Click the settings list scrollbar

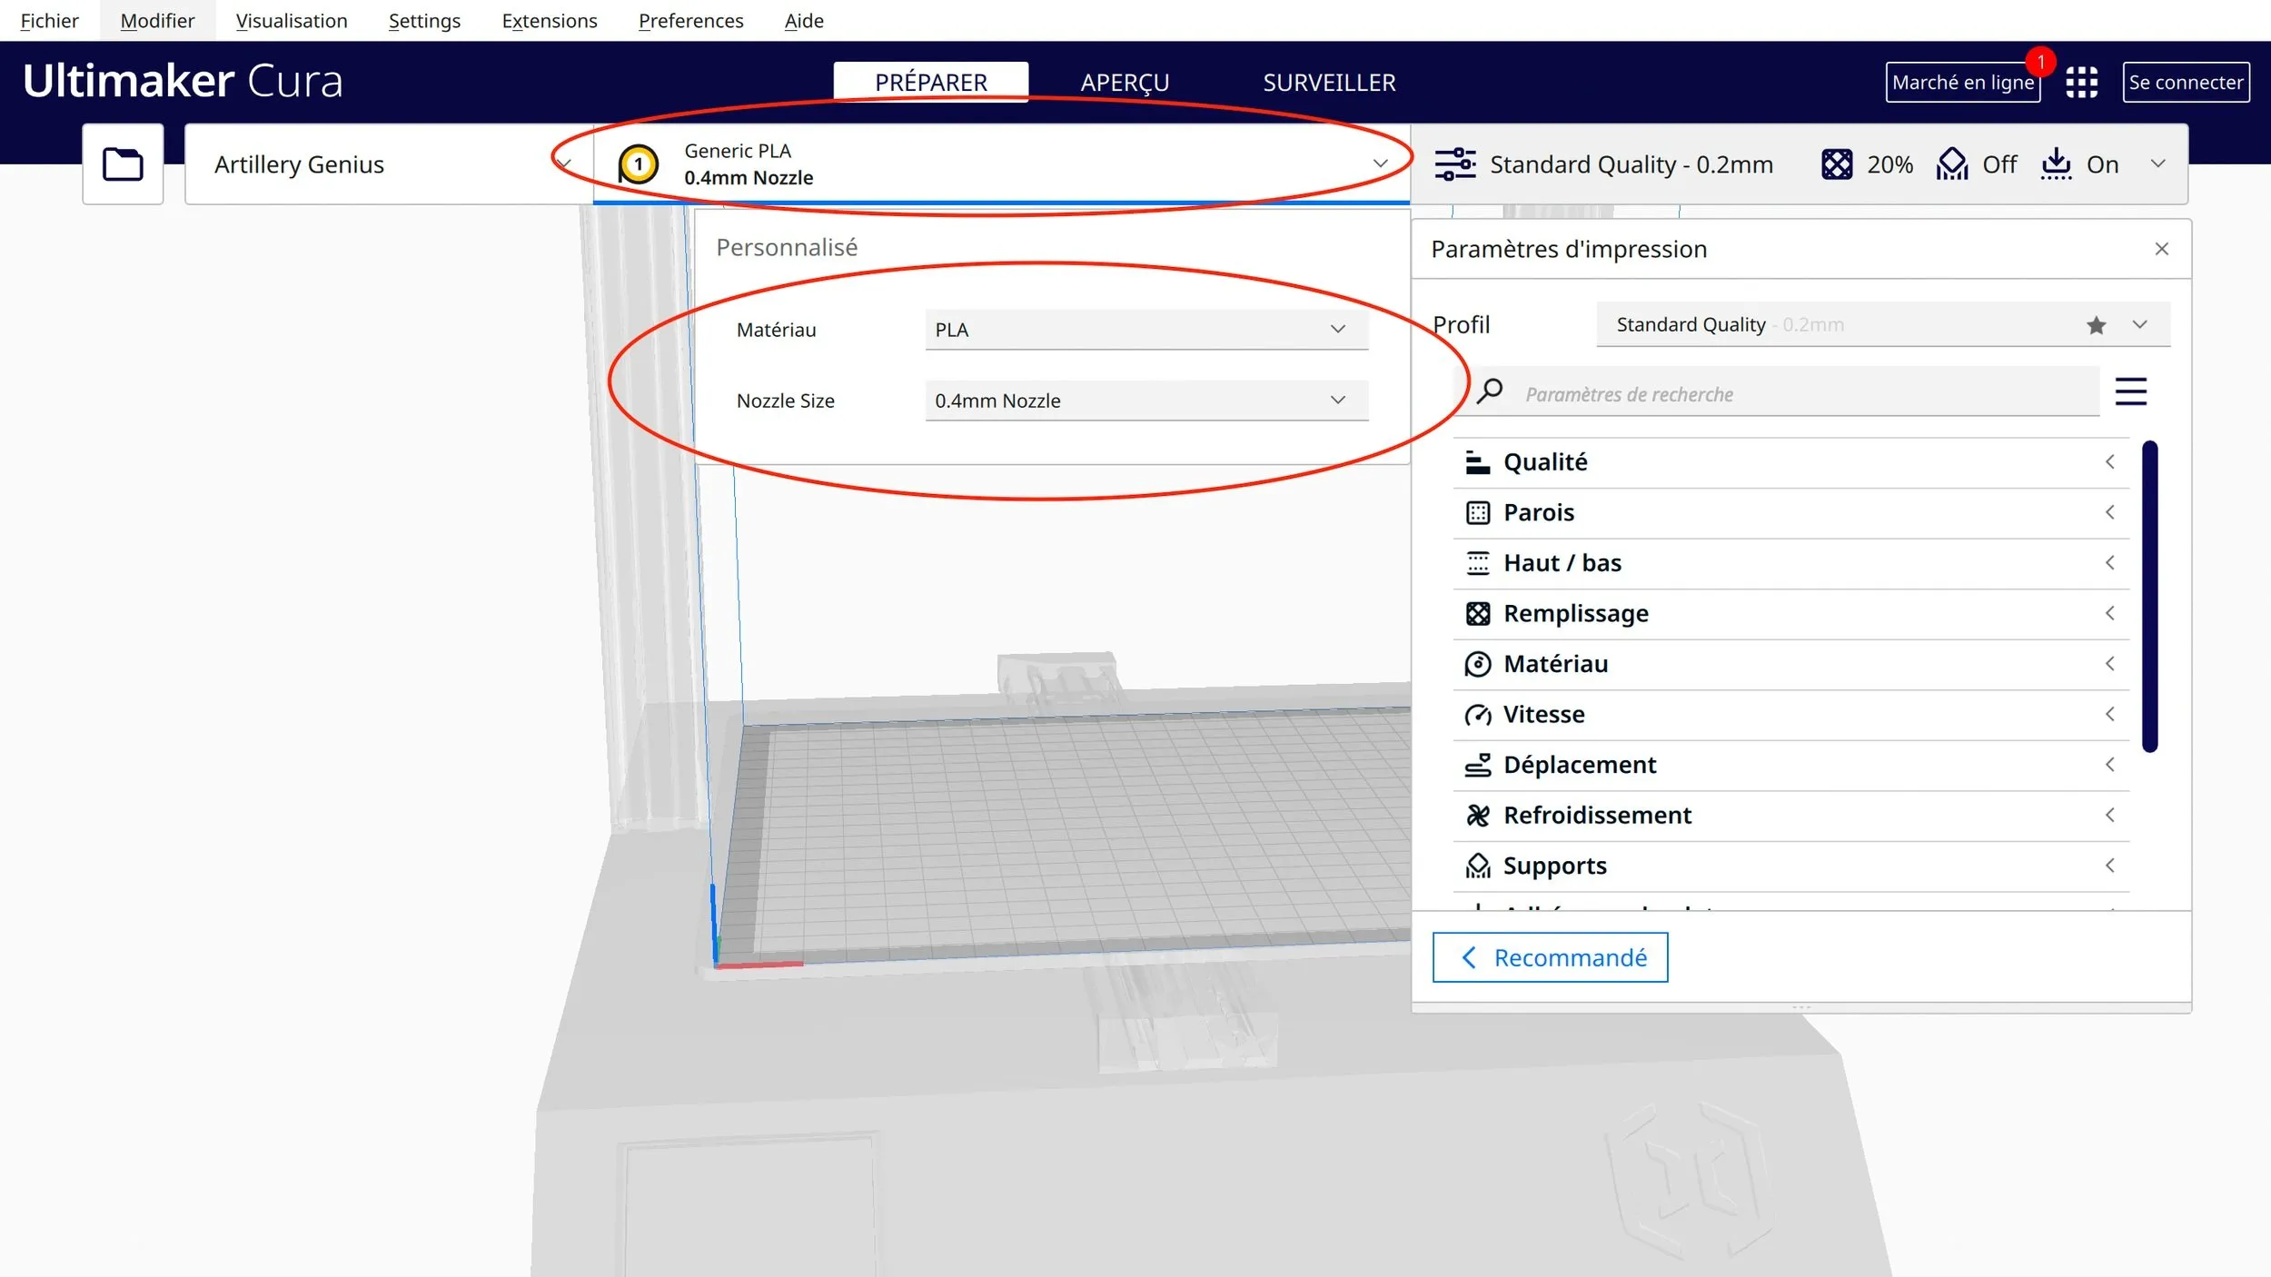click(2149, 597)
